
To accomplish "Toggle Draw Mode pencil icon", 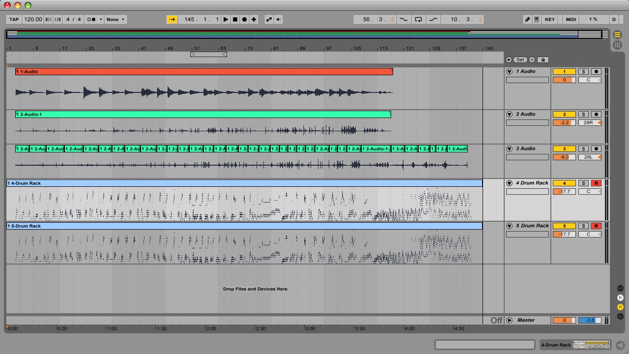I will pos(527,20).
